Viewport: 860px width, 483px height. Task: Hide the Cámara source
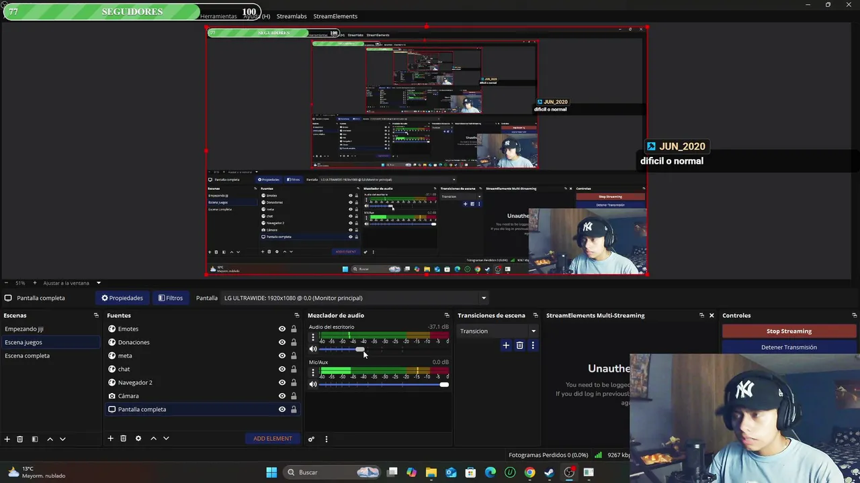click(x=282, y=396)
